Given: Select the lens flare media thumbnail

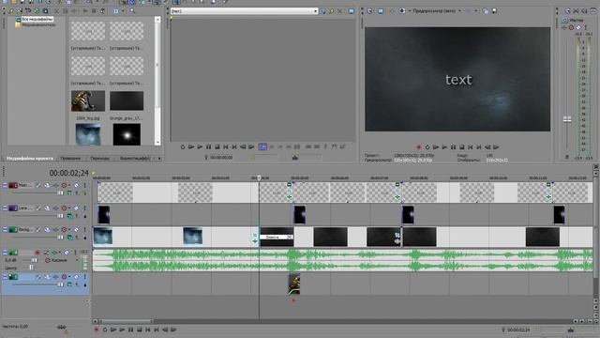Looking at the screenshot, I should coord(127,134).
